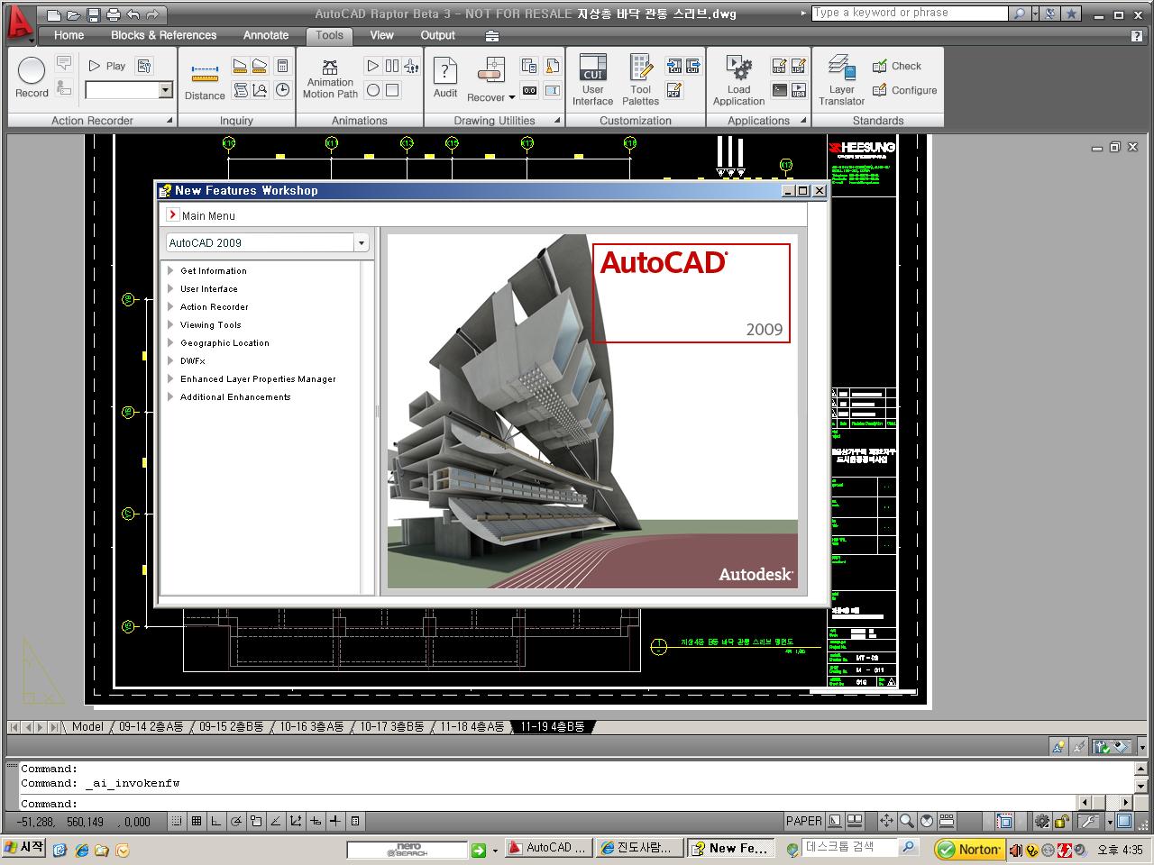Expand Viewing Tools in New Features Workshop
The height and width of the screenshot is (865, 1154).
pos(211,325)
